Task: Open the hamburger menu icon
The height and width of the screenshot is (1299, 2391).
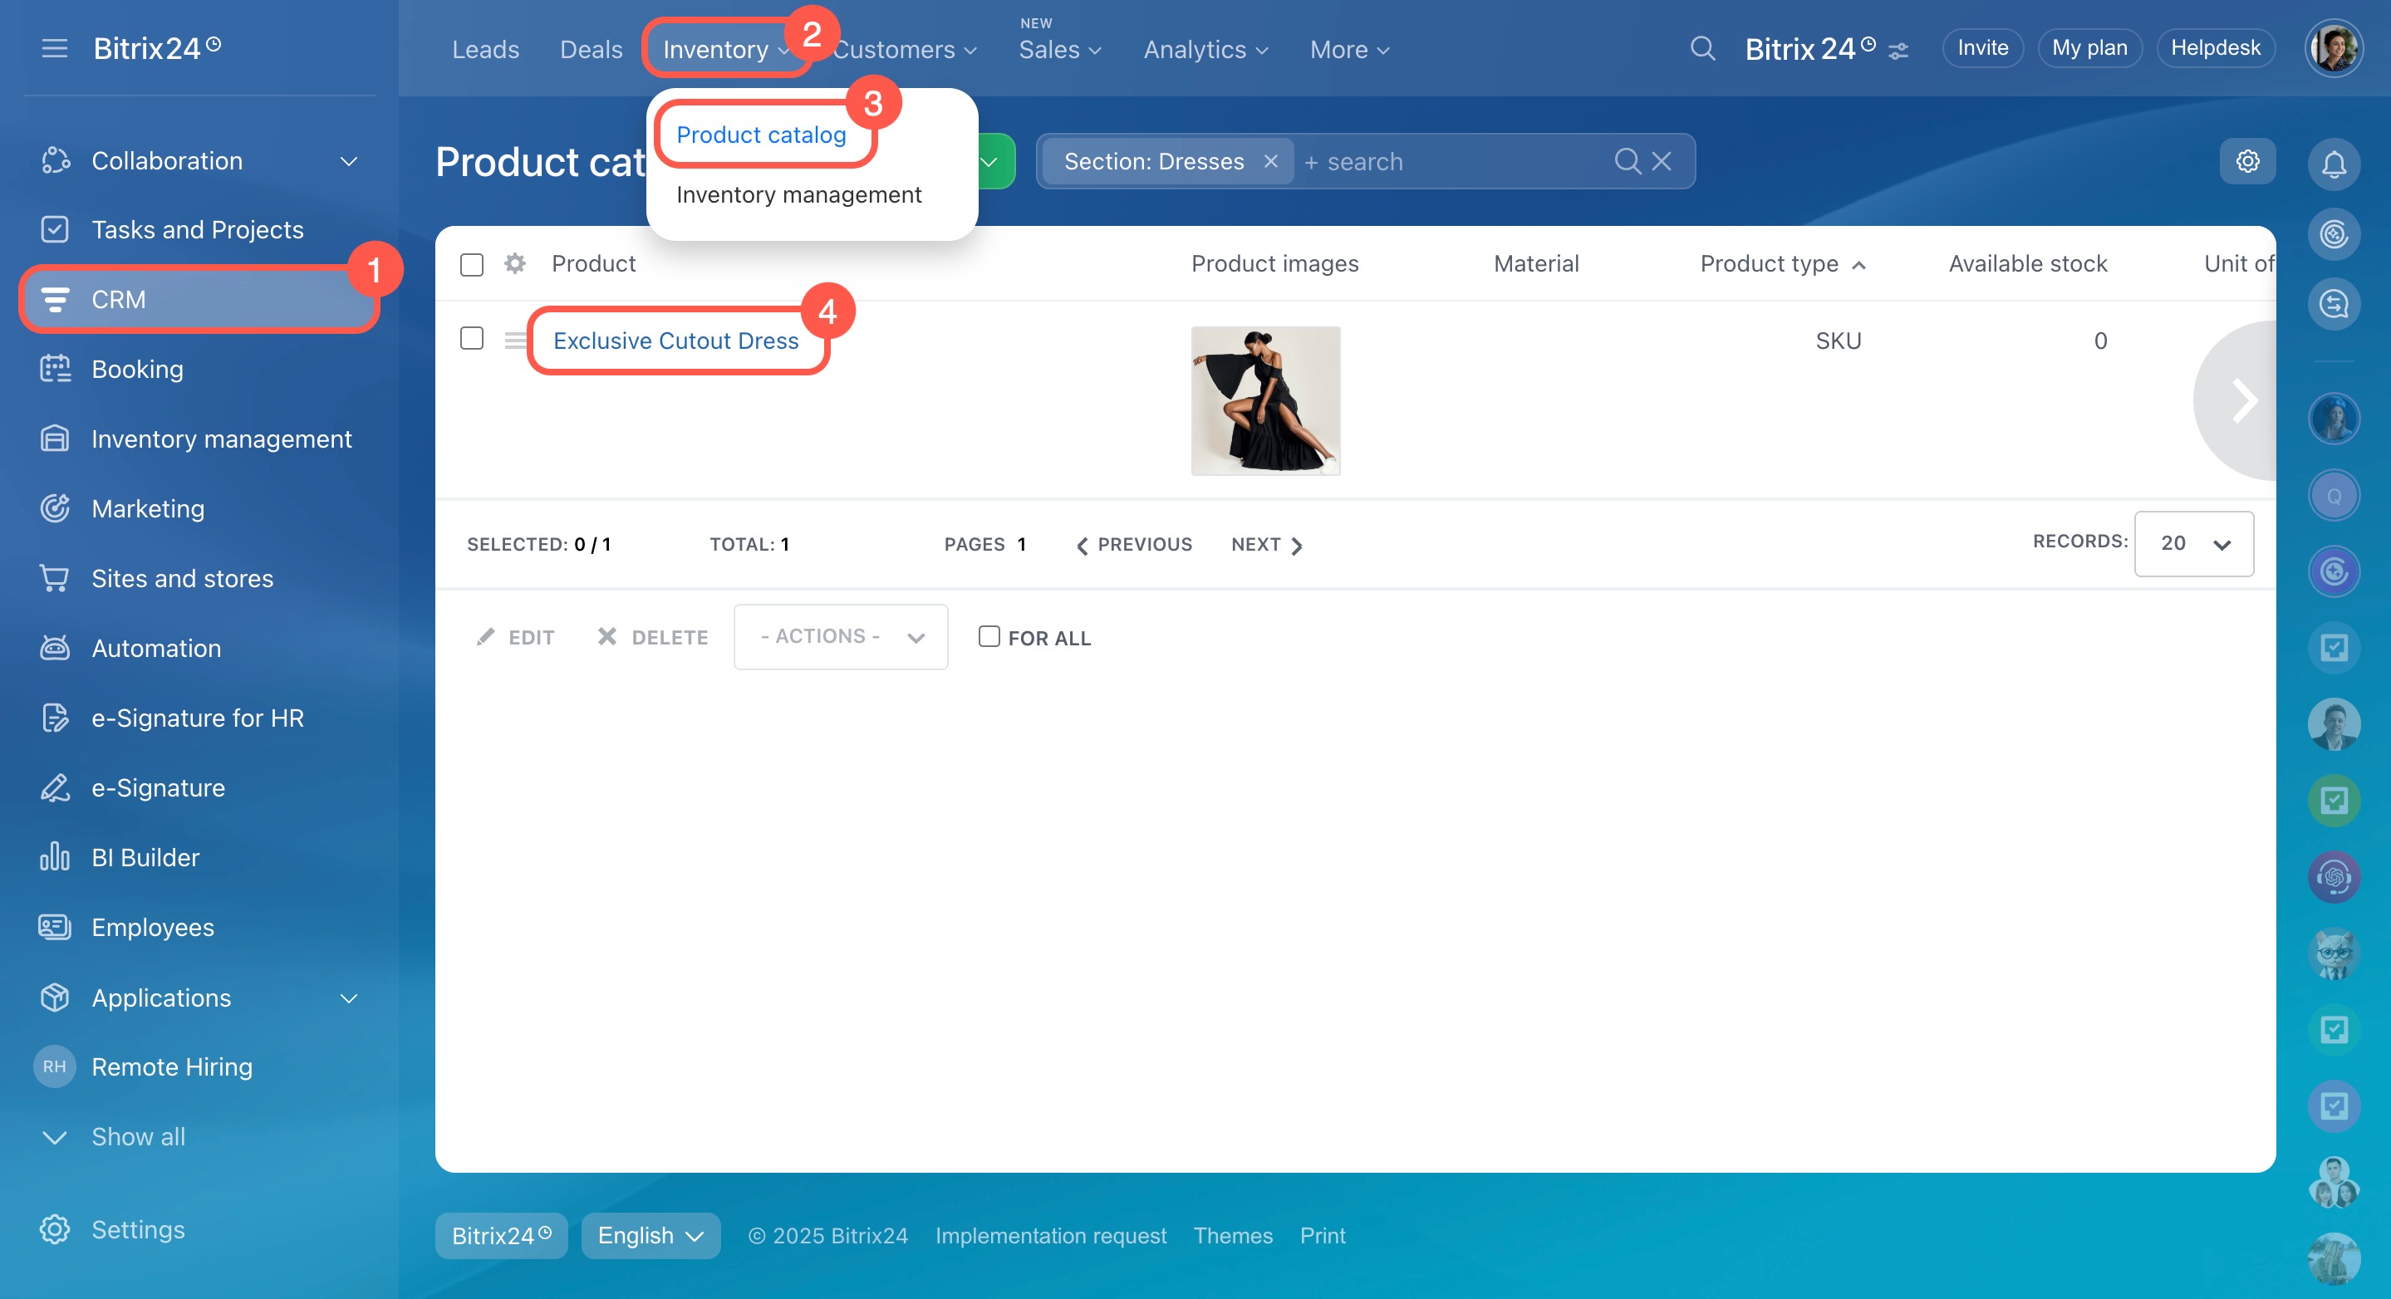Action: pyautogui.click(x=55, y=48)
